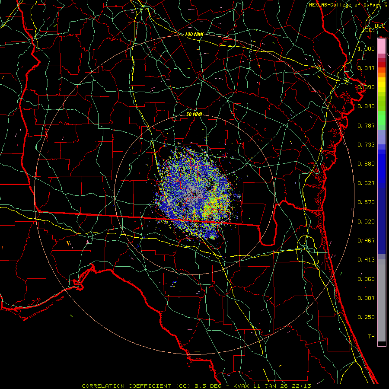The image size is (389, 389).
Task: Select the 1.000 value on the scale
Action: (x=366, y=48)
